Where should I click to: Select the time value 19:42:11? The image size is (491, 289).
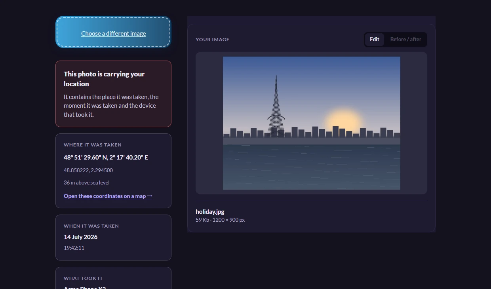pos(74,248)
